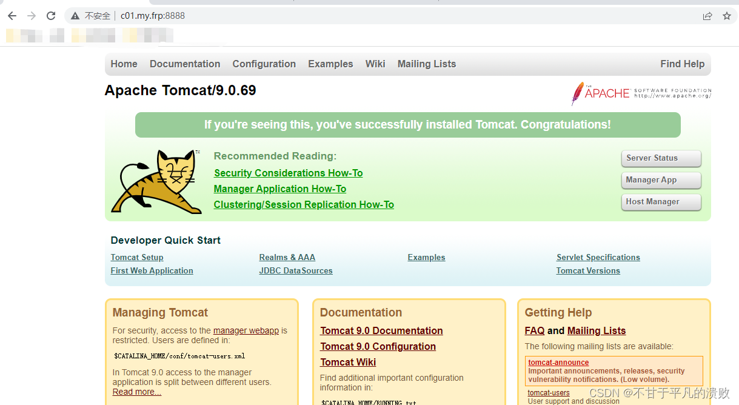Open the tomcat-users mailing list link
The image size is (739, 405).
point(549,393)
